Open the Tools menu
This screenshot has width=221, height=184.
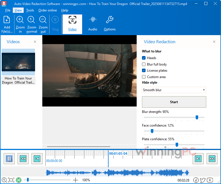[x=30, y=10]
